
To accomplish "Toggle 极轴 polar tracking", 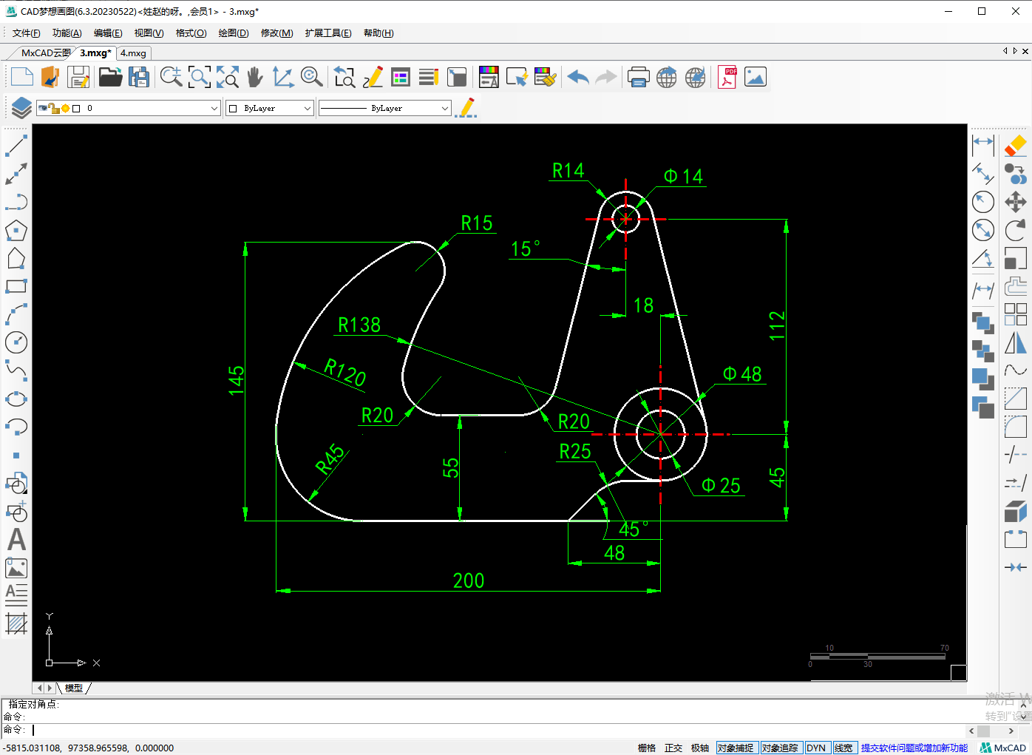I will pyautogui.click(x=700, y=748).
